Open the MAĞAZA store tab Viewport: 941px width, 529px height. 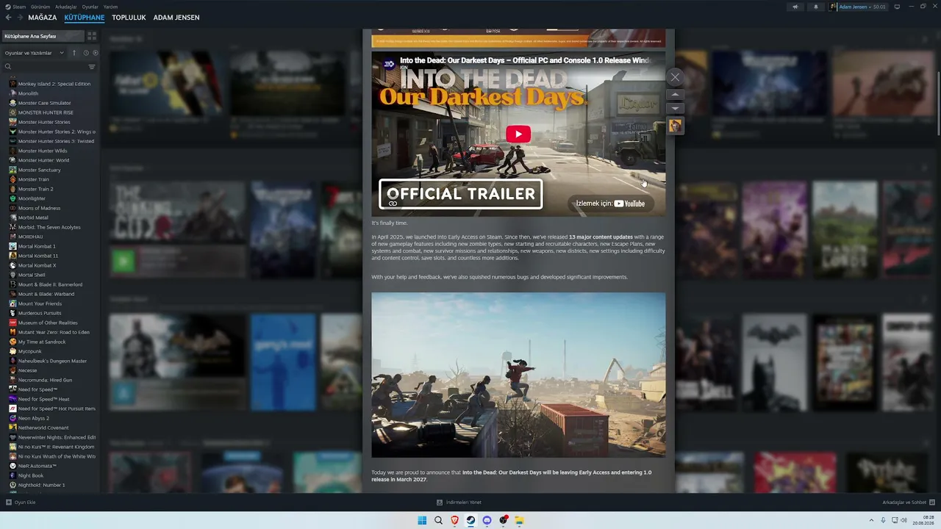point(43,18)
